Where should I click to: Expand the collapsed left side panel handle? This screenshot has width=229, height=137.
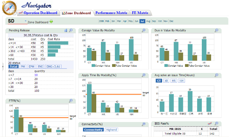3,67
